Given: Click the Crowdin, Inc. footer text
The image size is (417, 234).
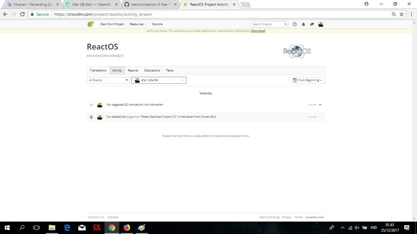Looking at the screenshot, I should point(96,217).
